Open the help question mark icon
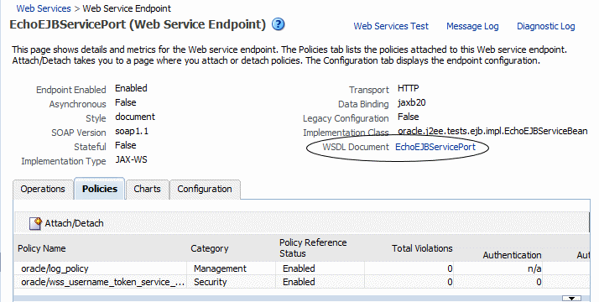 pos(279,24)
